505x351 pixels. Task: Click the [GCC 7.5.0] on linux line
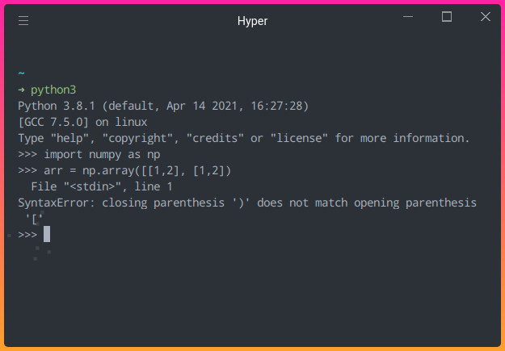(x=82, y=122)
